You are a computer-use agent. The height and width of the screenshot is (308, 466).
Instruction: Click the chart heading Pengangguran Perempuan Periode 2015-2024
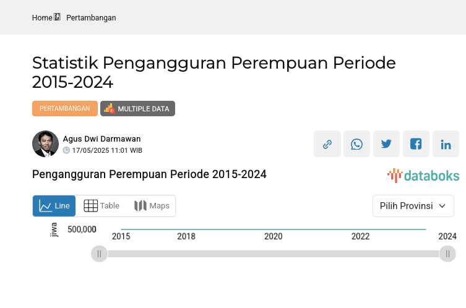pos(149,174)
